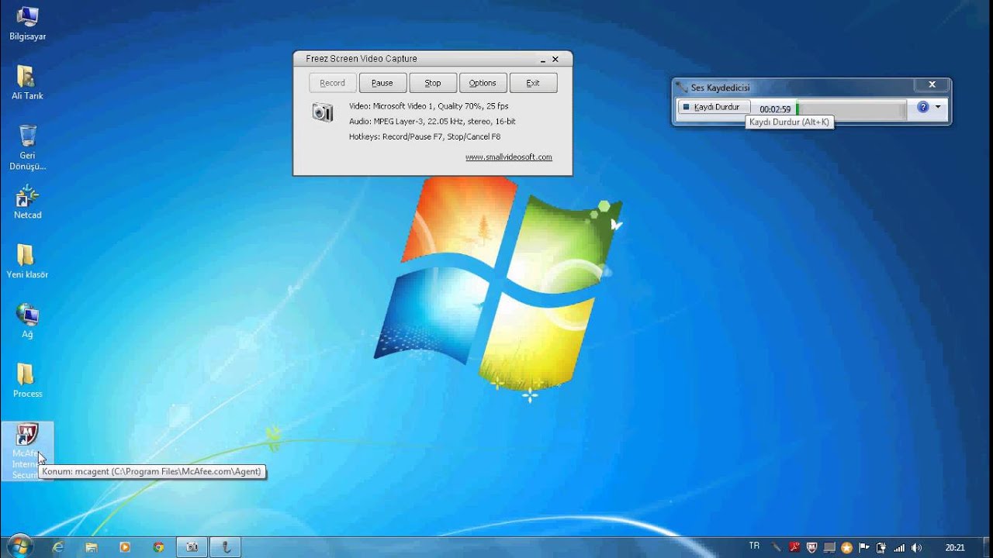Screen dimensions: 993x558
Task: Open the Bilgisayar desktop icon
Action: [27, 23]
